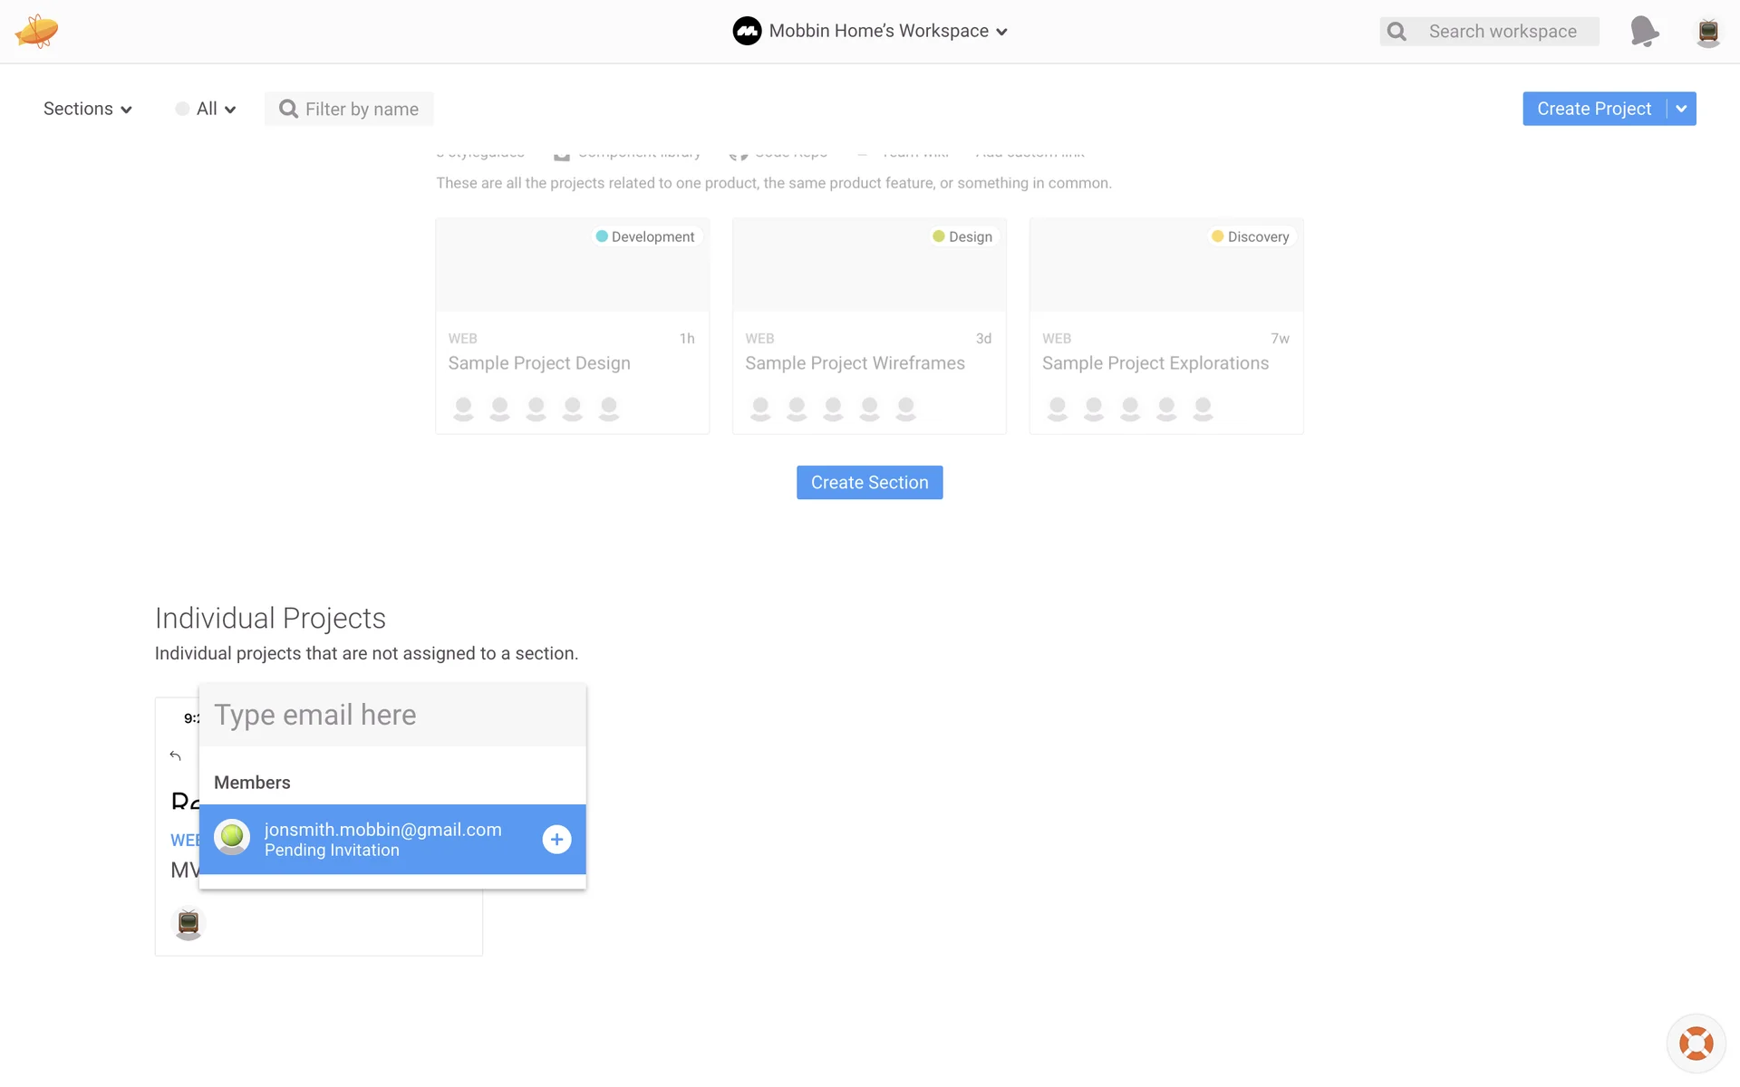Click the Create Section button
1740x1087 pixels.
tap(869, 483)
